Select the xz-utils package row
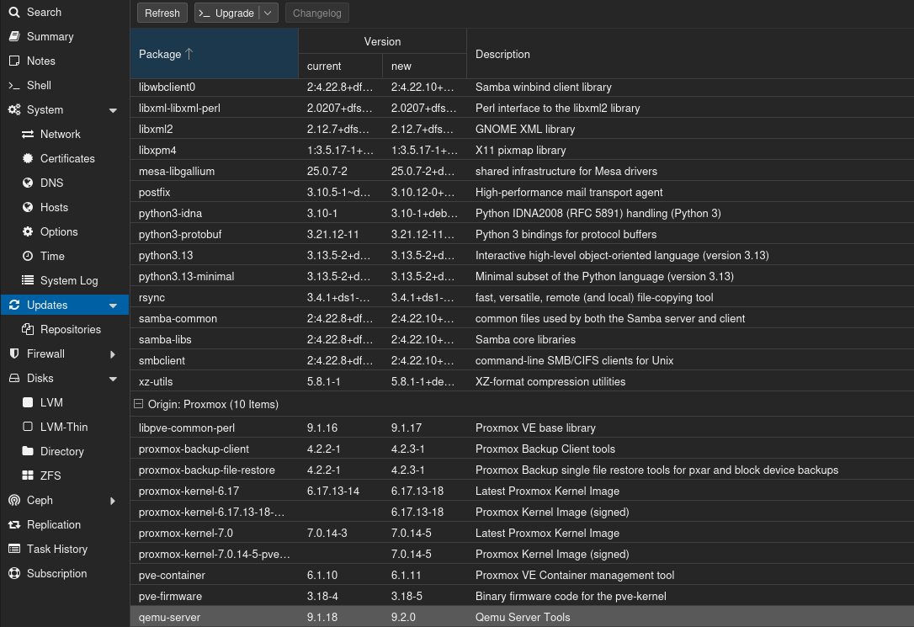This screenshot has width=914, height=627. pos(522,381)
